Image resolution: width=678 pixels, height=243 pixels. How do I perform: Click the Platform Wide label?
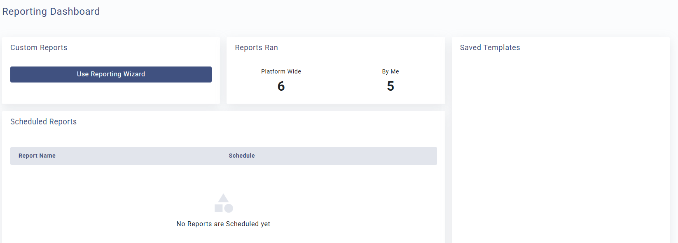click(x=281, y=71)
